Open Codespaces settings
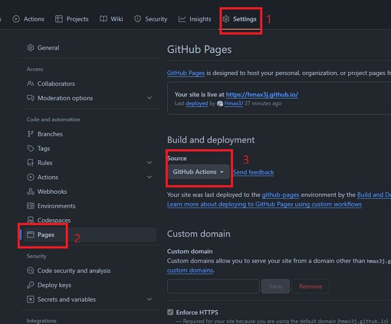This screenshot has width=391, height=324. pos(89,220)
